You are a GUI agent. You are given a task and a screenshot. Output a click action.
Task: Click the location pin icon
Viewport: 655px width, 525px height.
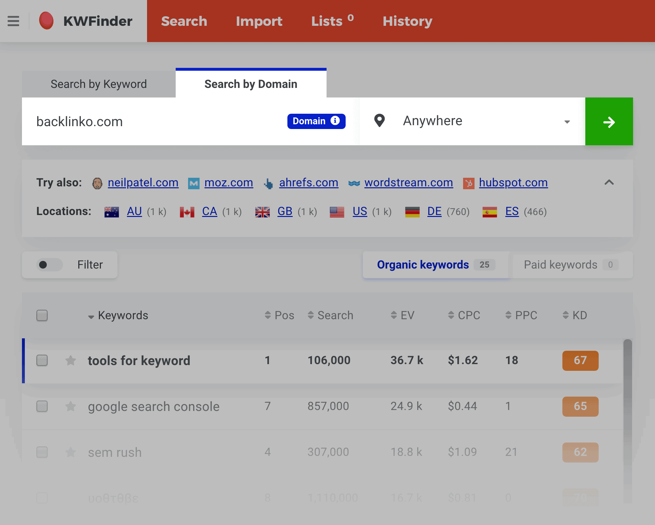point(379,121)
